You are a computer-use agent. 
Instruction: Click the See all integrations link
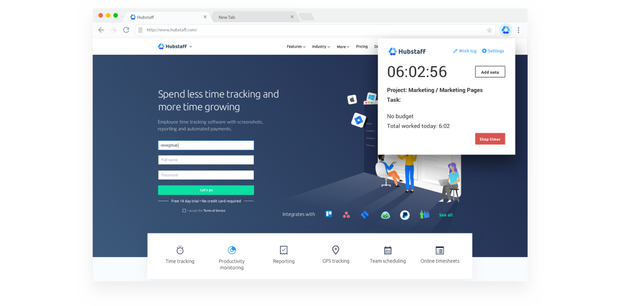click(446, 214)
